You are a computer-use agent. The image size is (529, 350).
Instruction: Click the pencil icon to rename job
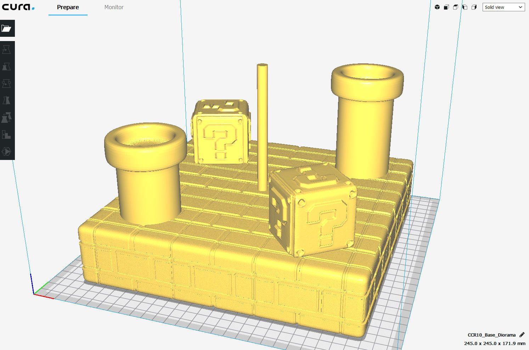point(522,335)
